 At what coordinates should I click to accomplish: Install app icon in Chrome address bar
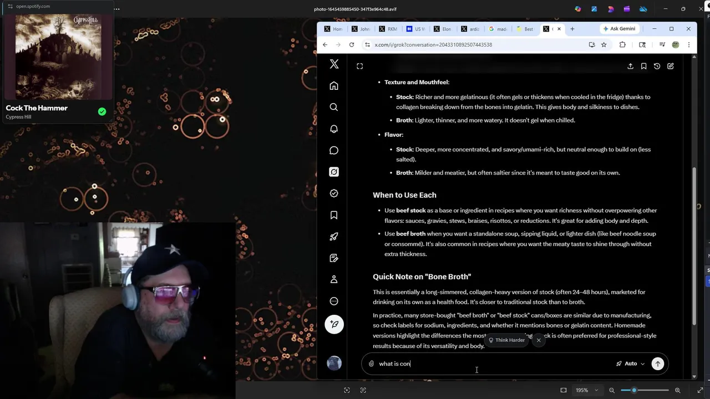coord(592,45)
